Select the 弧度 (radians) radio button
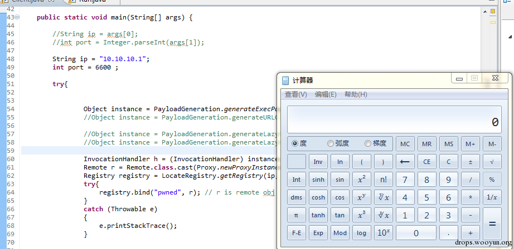The width and height of the screenshot is (514, 249). pos(331,143)
